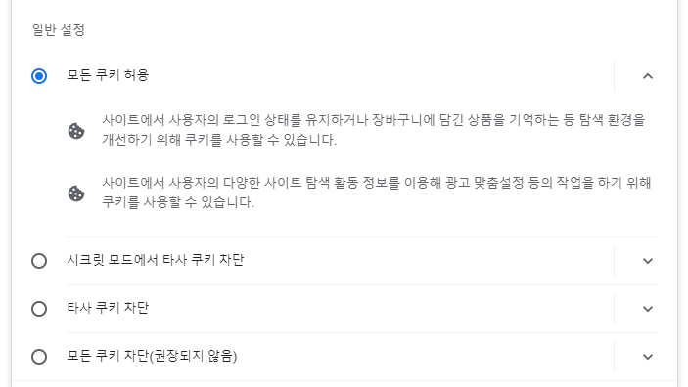688x387 pixels.
Task: Click blank row space right of 시크릿 모드 label
Action: [429, 261]
